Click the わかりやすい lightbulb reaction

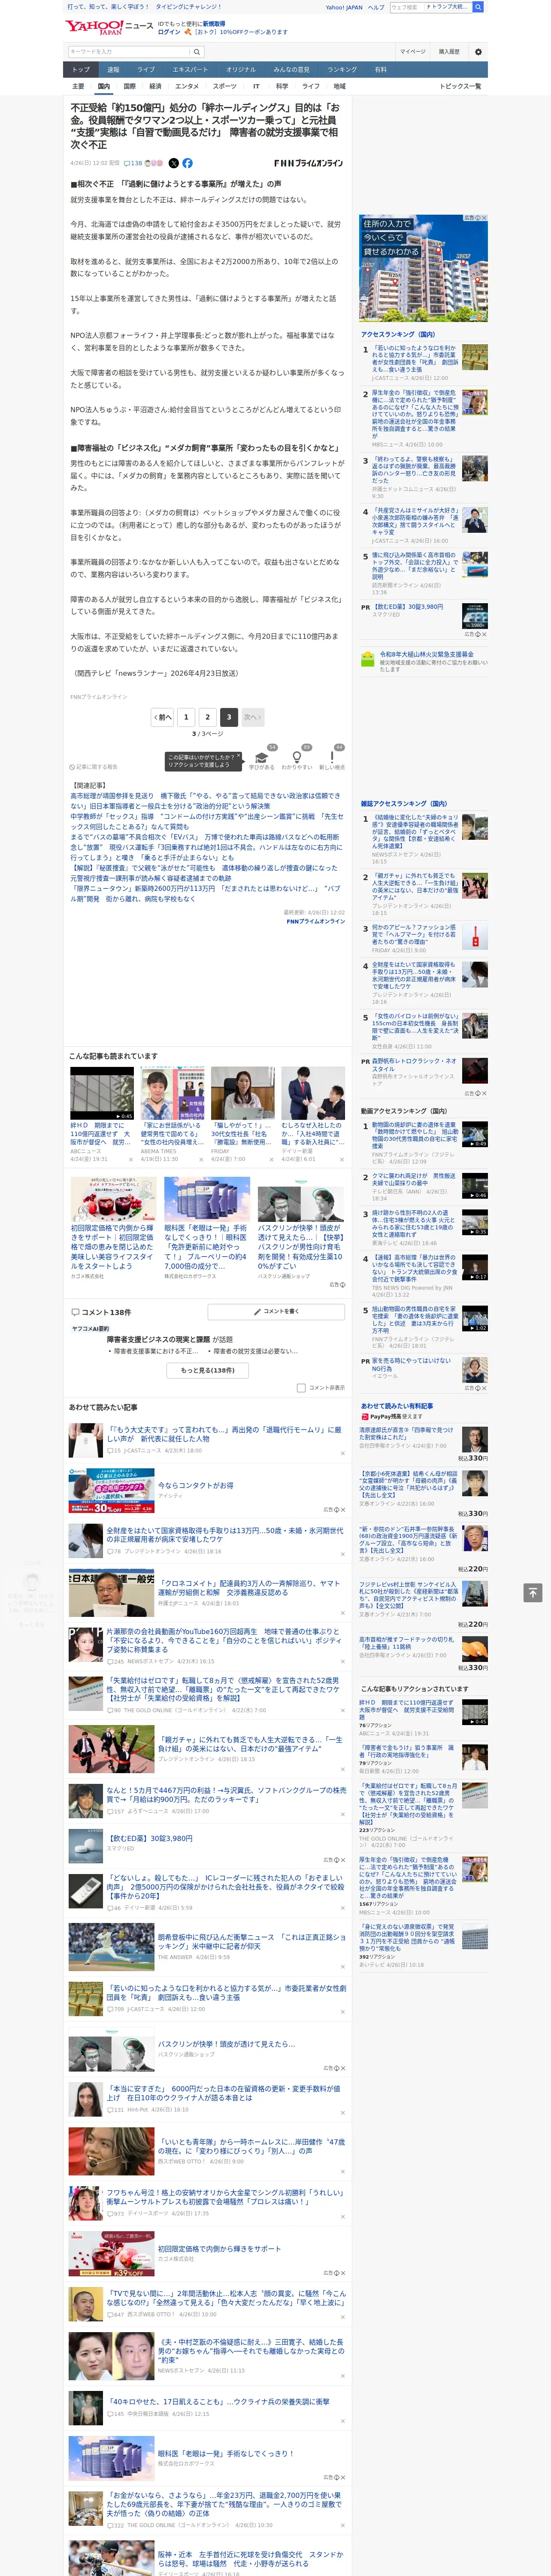coord(297,759)
